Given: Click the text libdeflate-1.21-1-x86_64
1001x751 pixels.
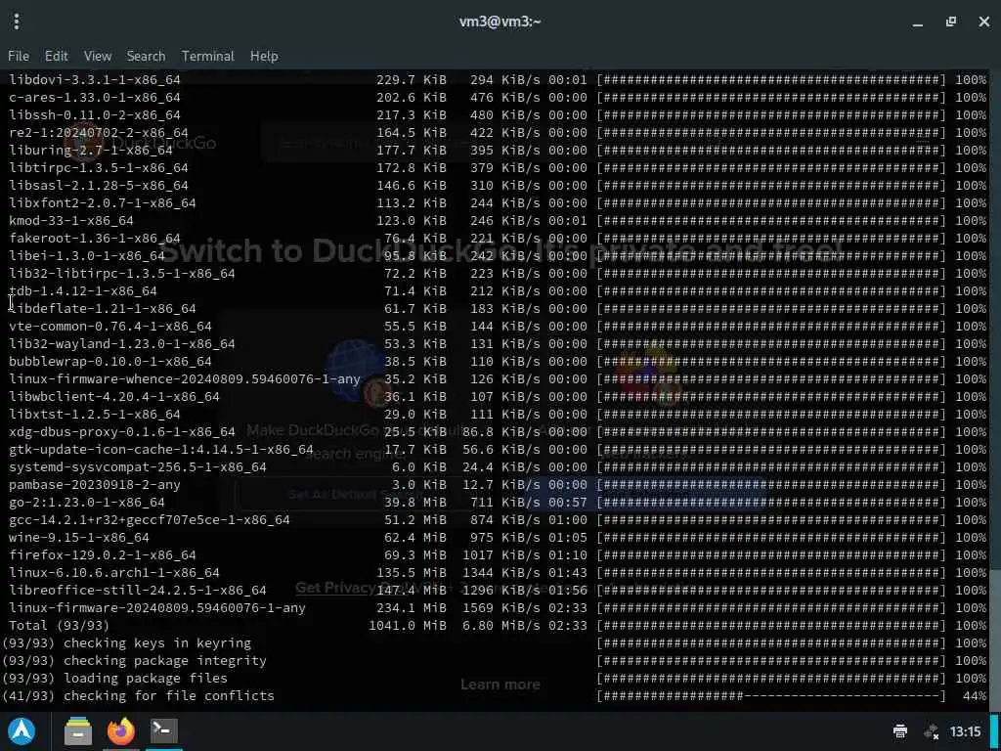Looking at the screenshot, I should tap(102, 308).
